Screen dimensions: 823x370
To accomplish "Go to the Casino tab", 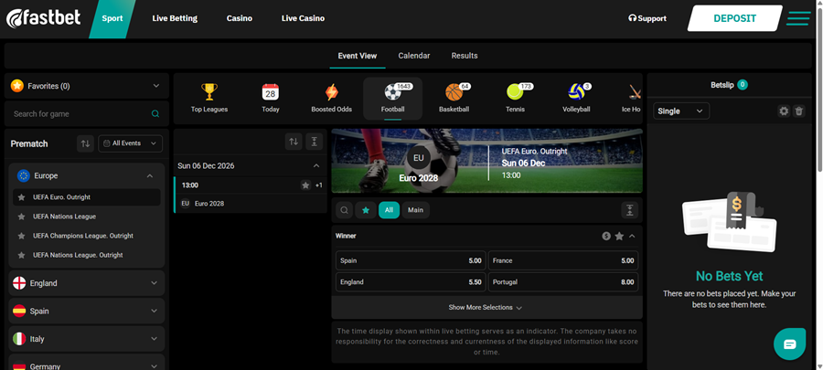I will (240, 18).
